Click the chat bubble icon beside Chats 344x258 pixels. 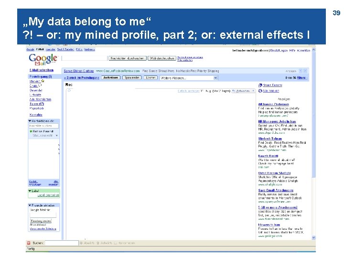pos(40,86)
